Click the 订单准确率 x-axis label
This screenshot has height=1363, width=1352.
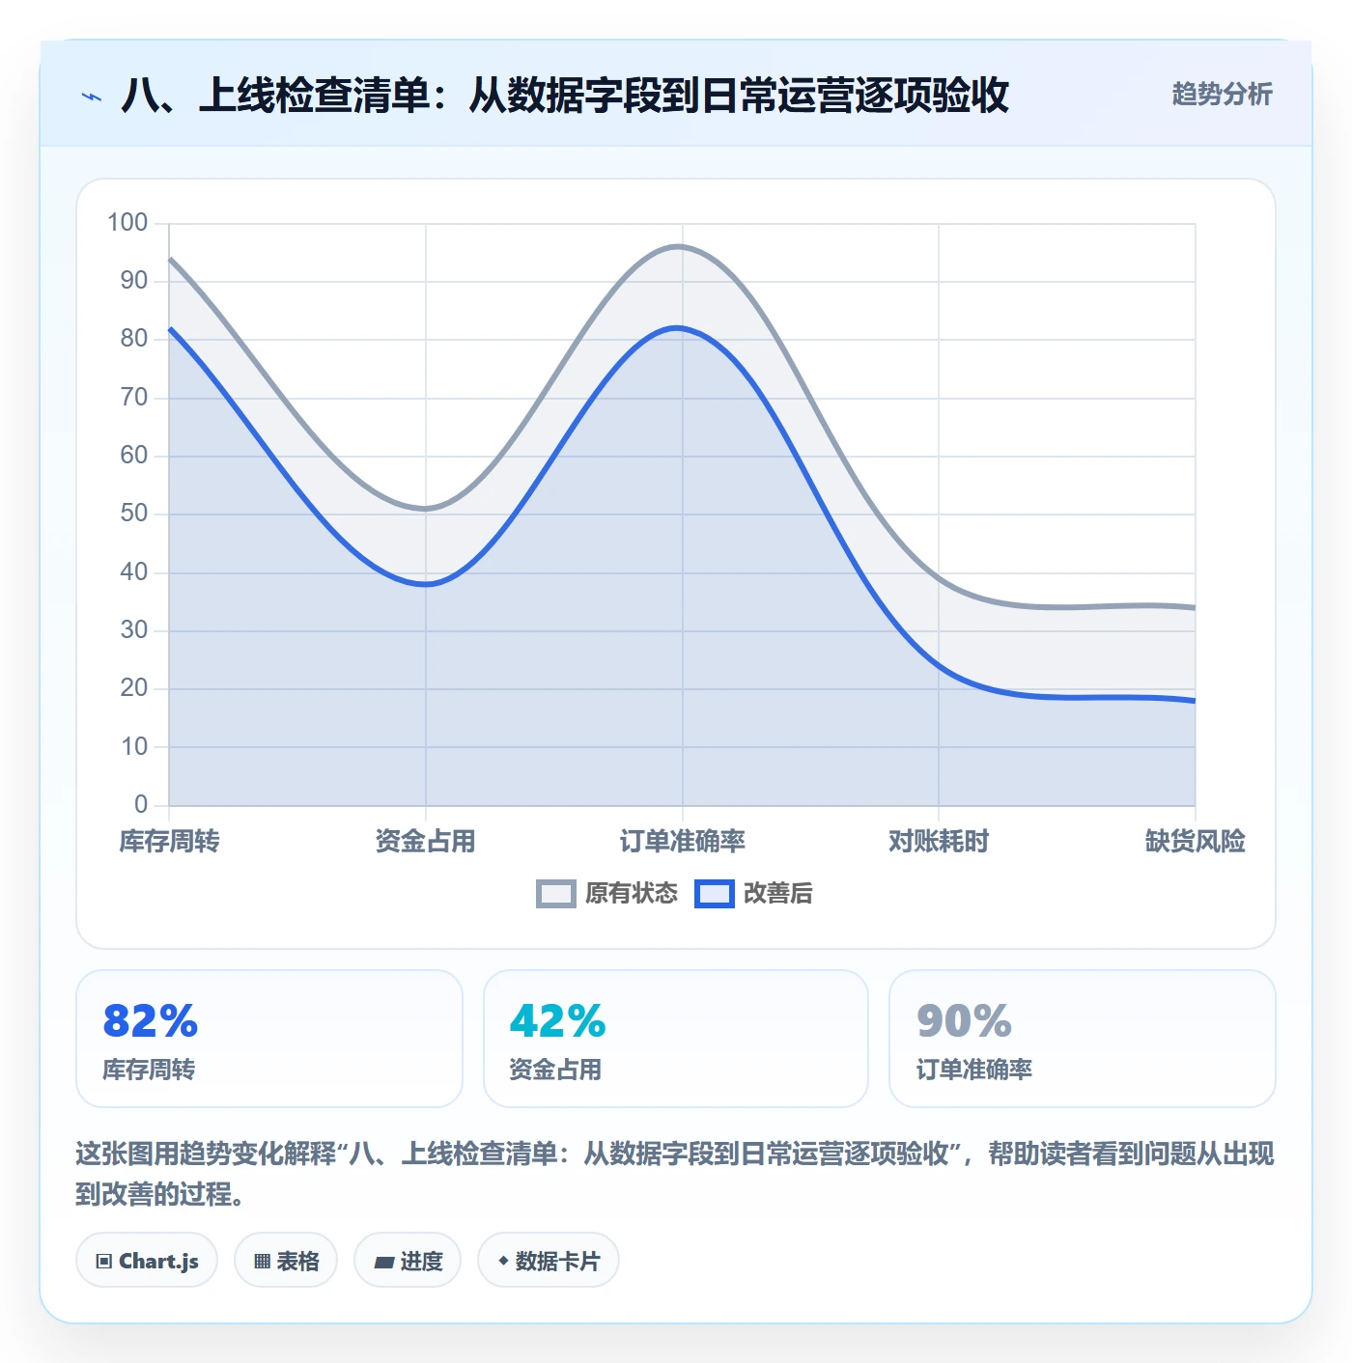click(683, 841)
